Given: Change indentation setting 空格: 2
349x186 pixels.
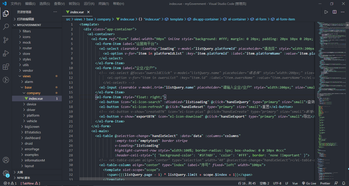Looking at the screenshot, I should pyautogui.click(x=264, y=183).
